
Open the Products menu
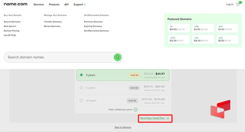pos(54,5)
